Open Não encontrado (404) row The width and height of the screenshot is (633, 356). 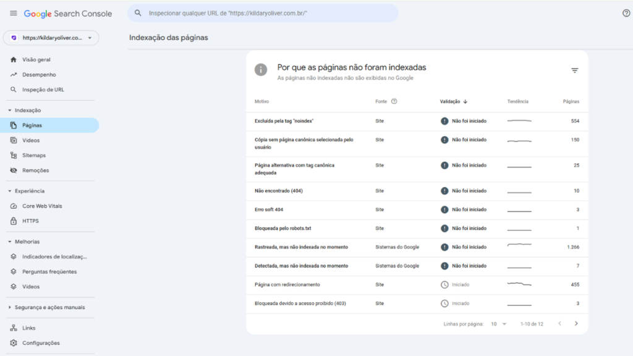coord(417,191)
